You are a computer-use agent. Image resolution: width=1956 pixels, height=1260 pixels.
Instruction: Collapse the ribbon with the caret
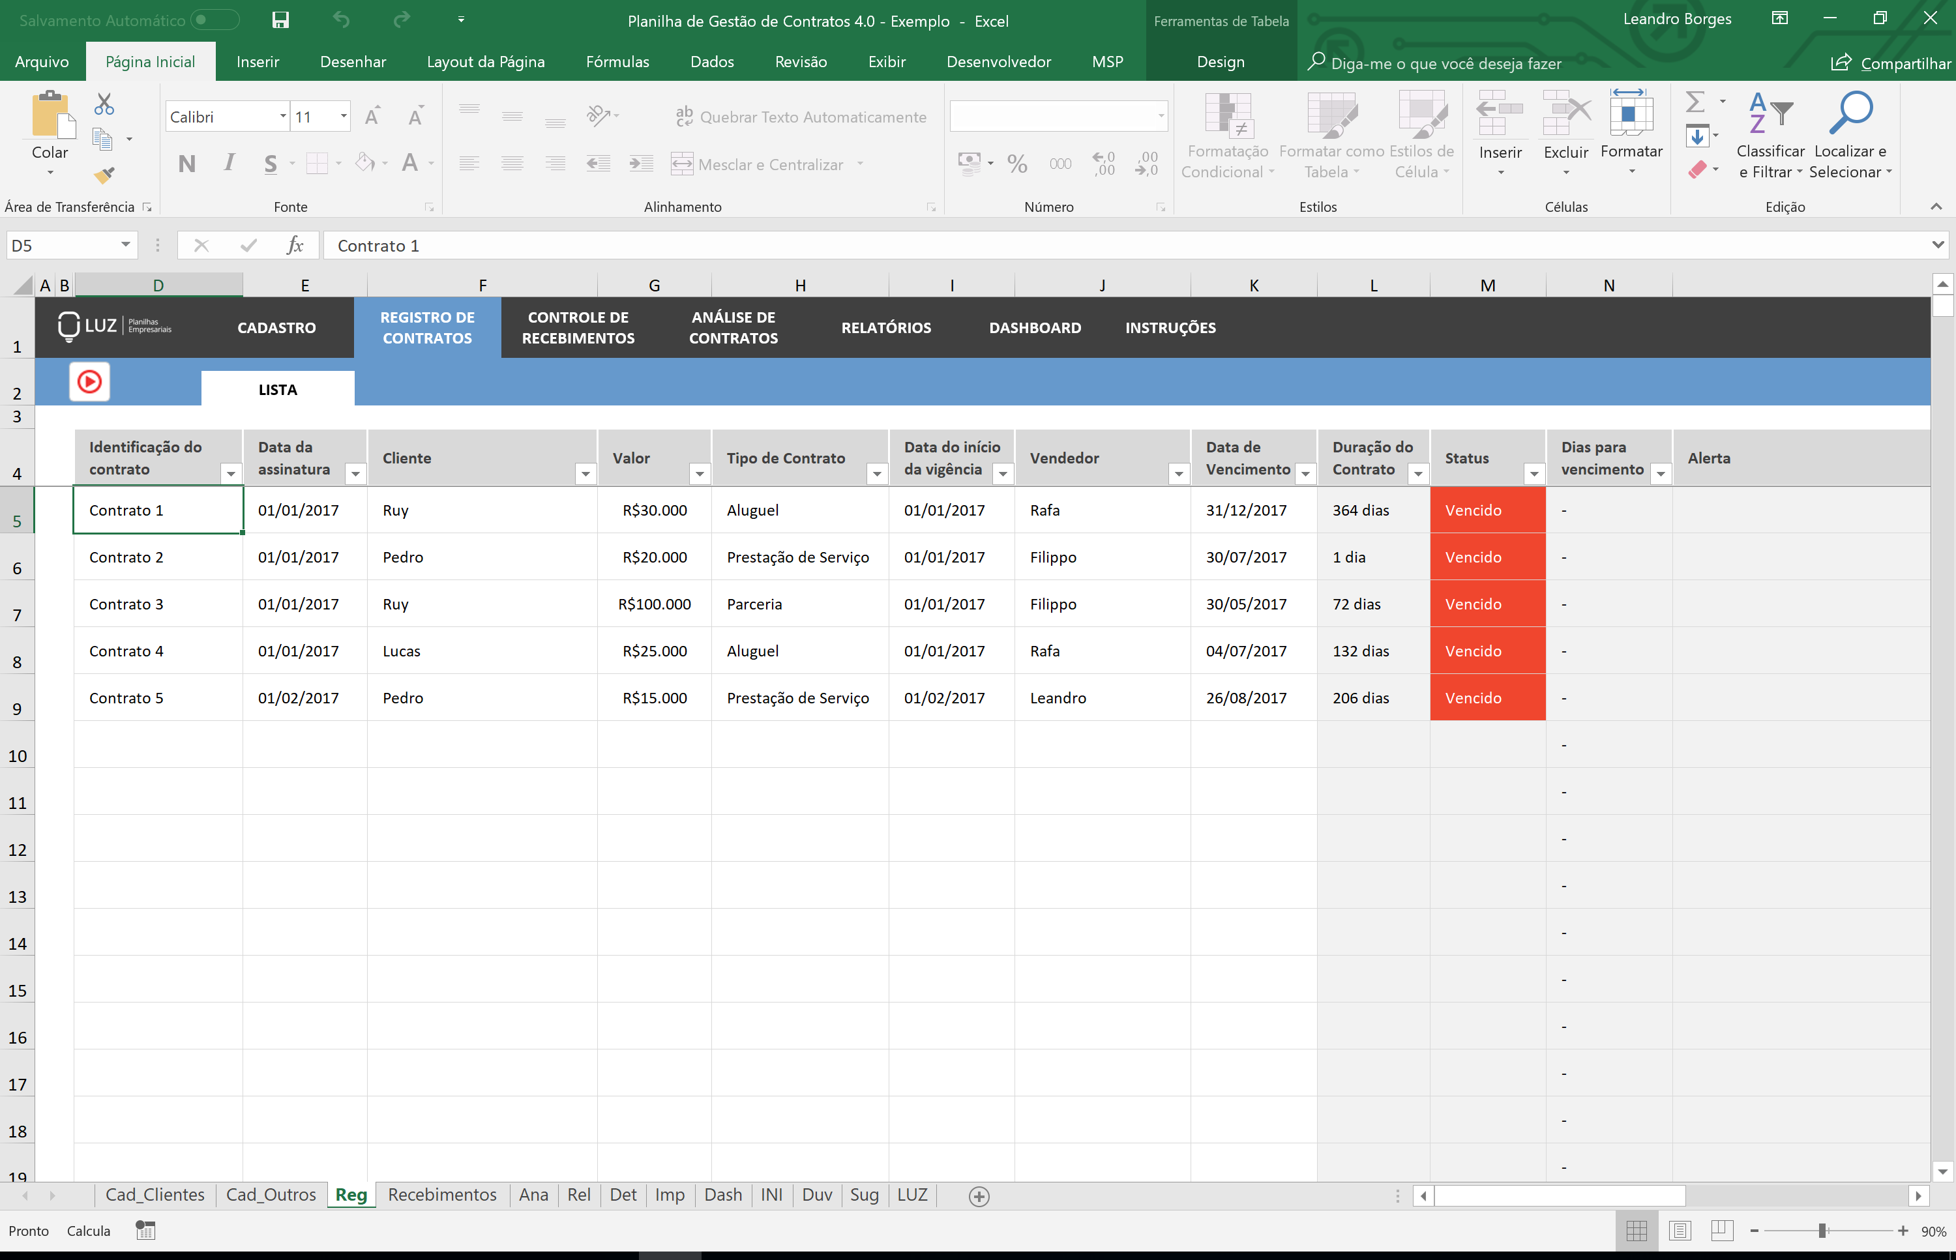[x=1936, y=206]
